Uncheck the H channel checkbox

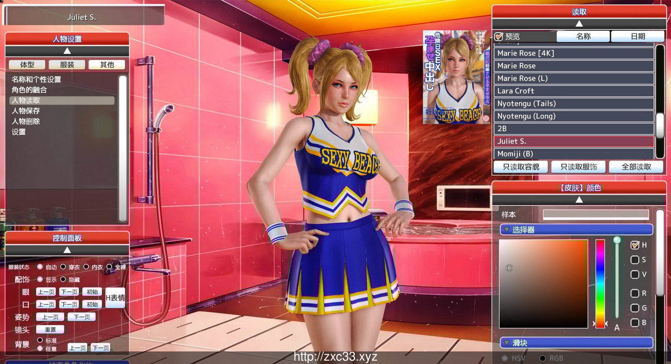tap(635, 245)
